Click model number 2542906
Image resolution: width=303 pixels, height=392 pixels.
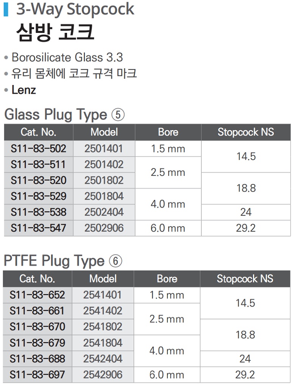point(103,375)
